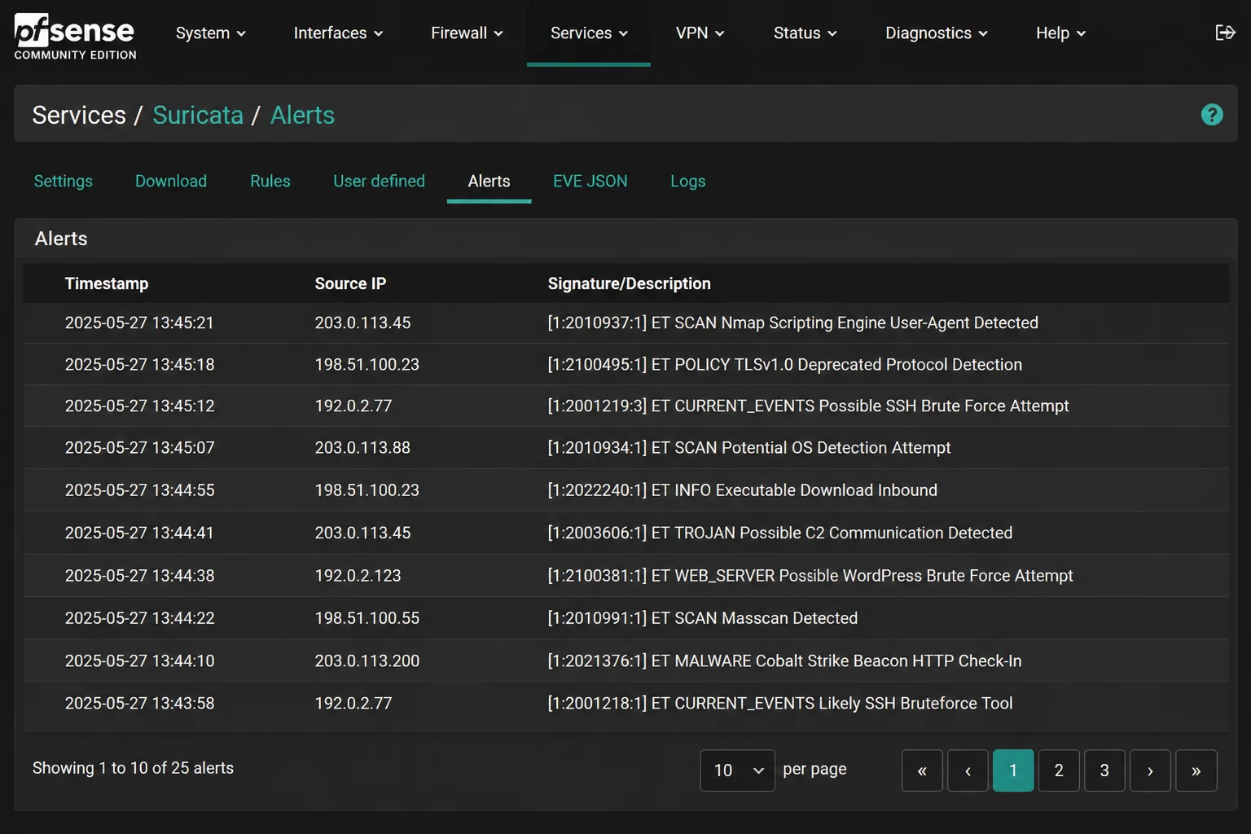Image resolution: width=1251 pixels, height=834 pixels.
Task: Switch to the EVE JSON tab
Action: tap(590, 182)
